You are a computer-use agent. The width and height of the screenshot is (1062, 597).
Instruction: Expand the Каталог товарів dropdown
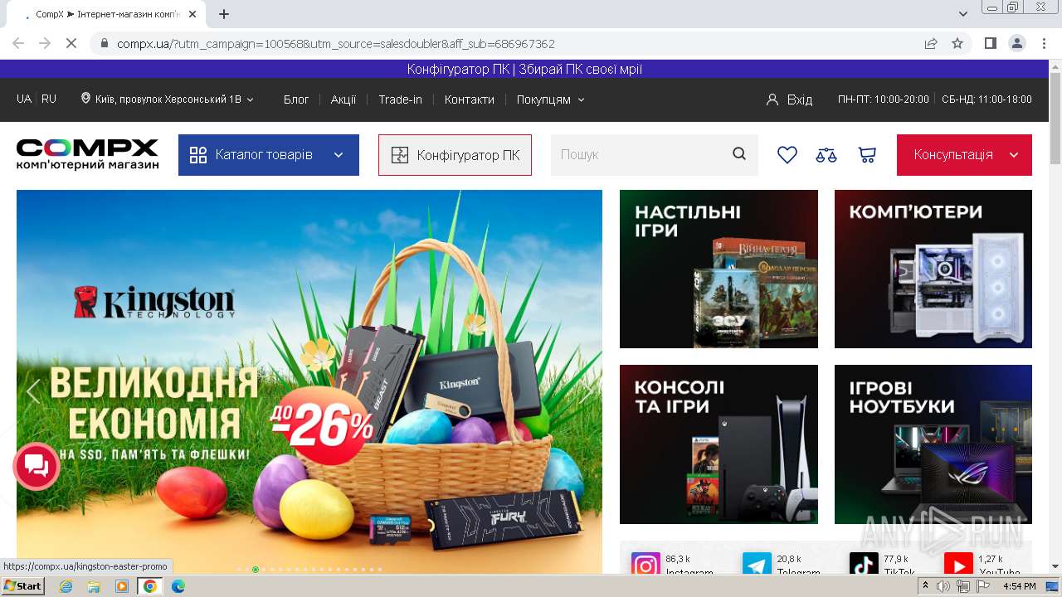[x=269, y=155]
